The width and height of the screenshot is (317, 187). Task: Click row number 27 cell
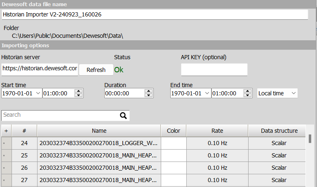[24, 180]
